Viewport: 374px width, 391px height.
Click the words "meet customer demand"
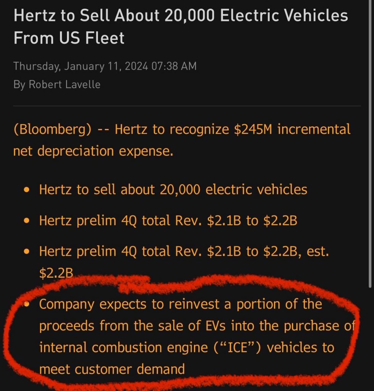112,369
